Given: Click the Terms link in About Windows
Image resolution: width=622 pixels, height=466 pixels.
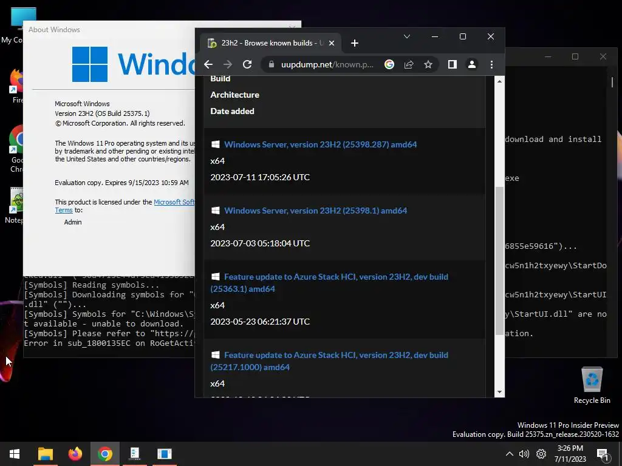Looking at the screenshot, I should pos(64,210).
